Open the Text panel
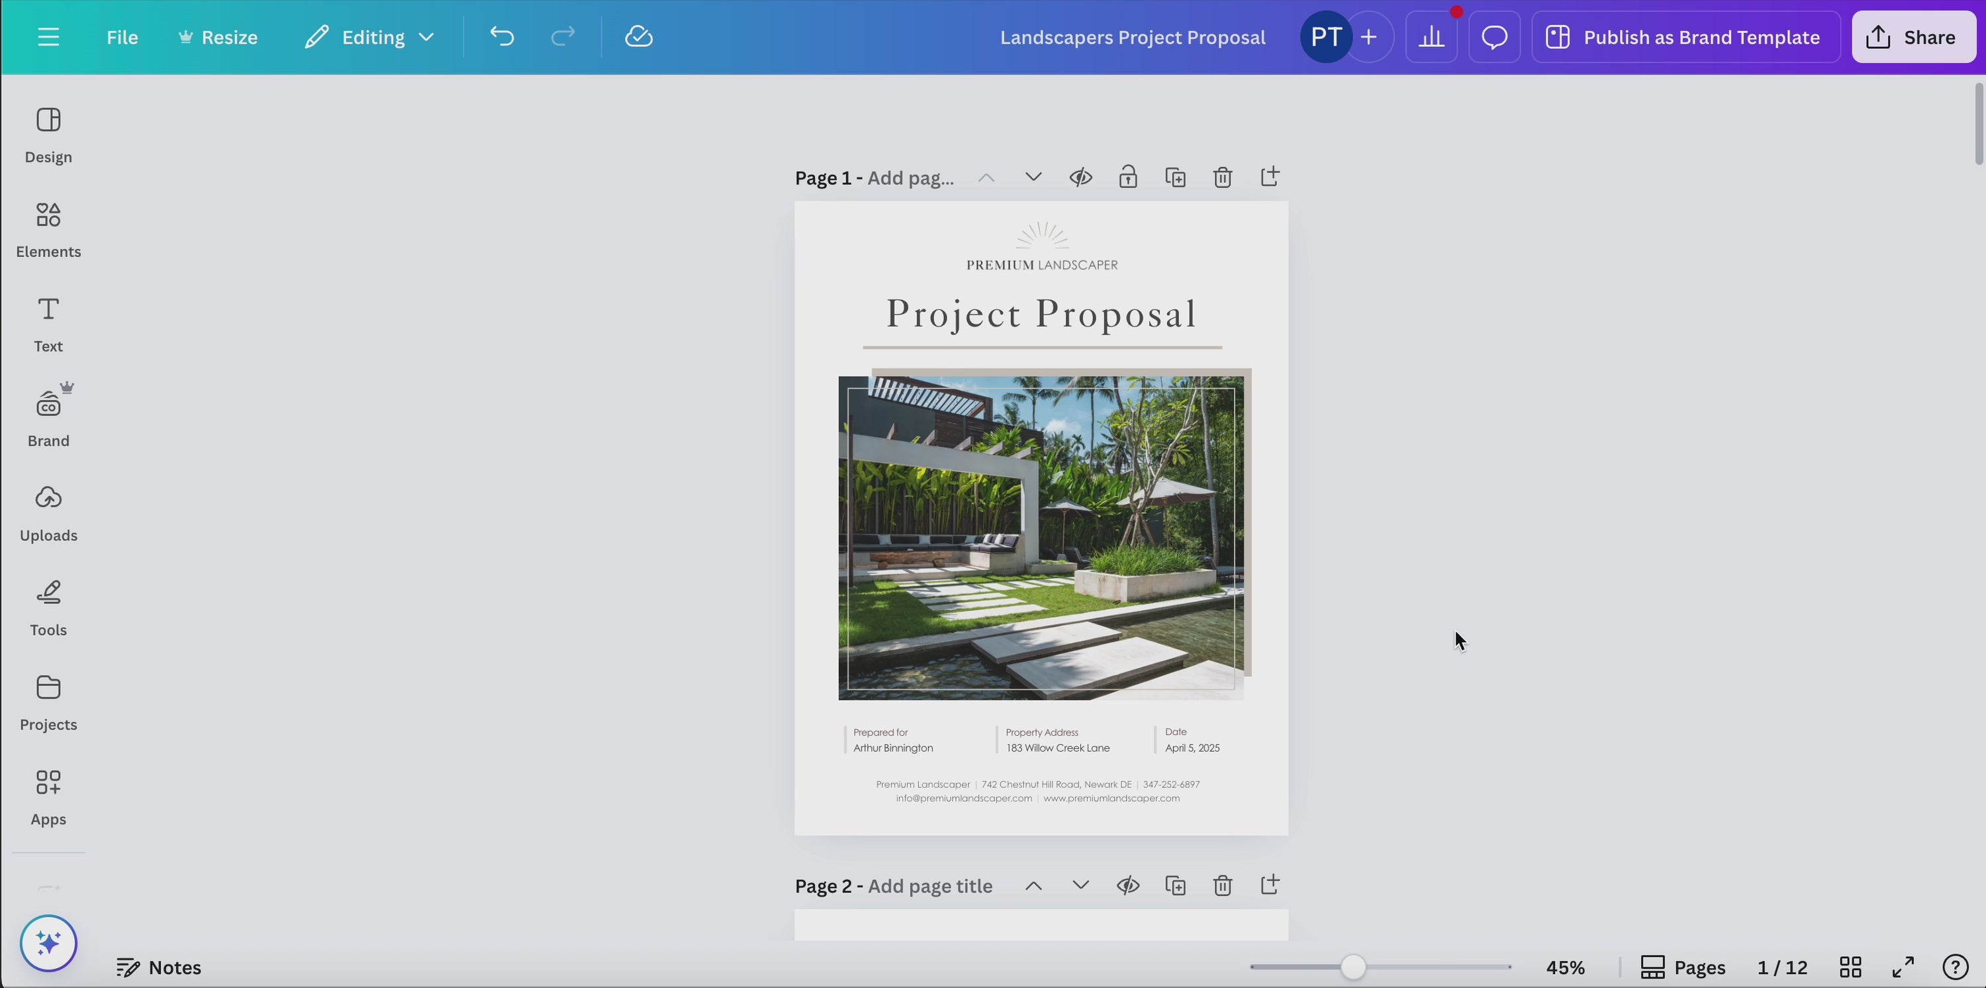 coord(48,324)
